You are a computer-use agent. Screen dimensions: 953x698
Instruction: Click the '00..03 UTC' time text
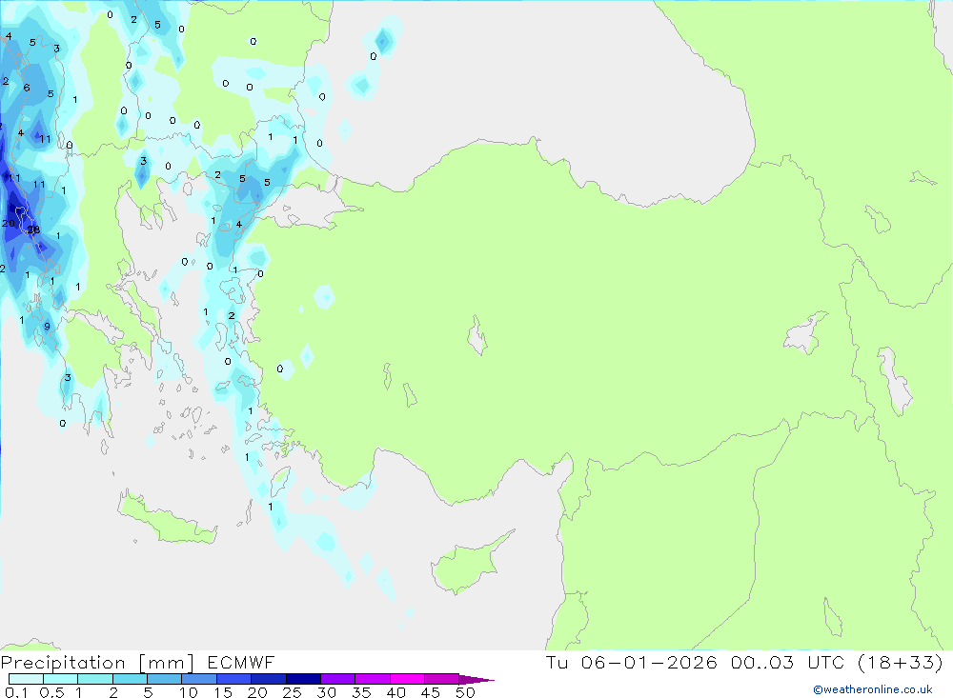[788, 663]
